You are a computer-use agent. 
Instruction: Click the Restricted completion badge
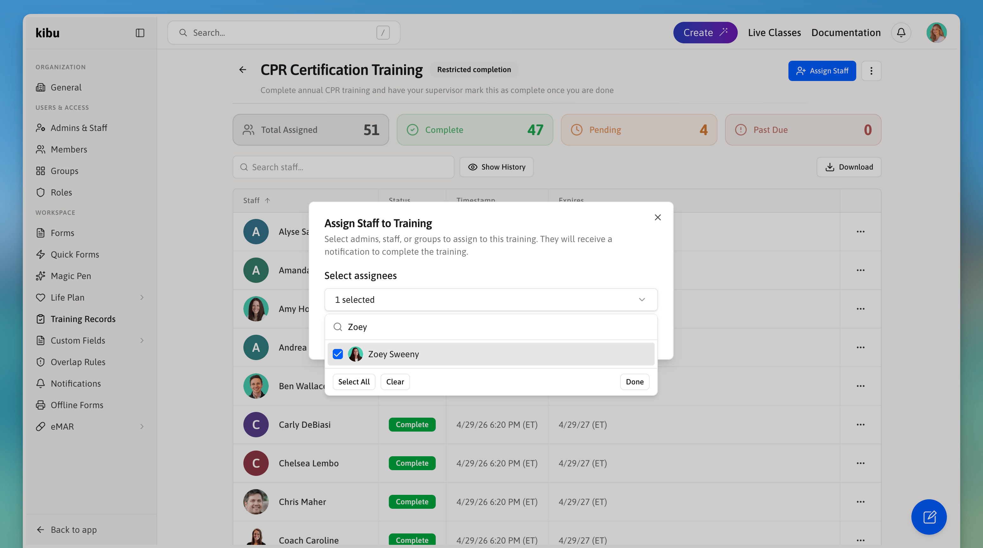click(474, 70)
